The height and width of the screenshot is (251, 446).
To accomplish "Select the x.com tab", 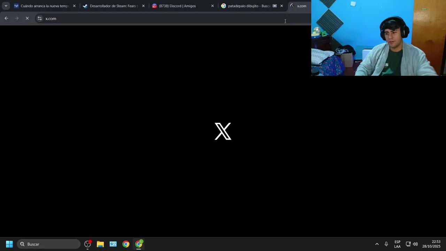I will 300,6.
